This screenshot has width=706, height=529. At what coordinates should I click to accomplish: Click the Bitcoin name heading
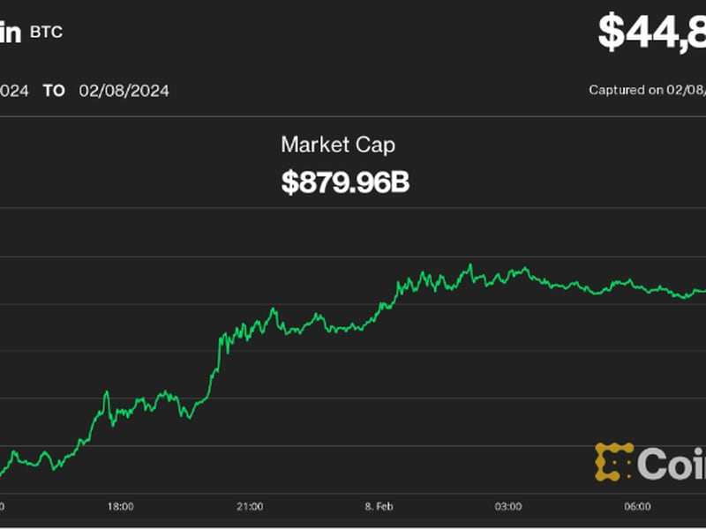pyautogui.click(x=11, y=33)
